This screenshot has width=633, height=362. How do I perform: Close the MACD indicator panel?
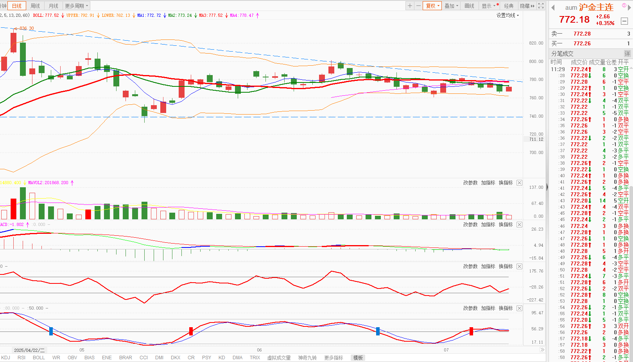pos(519,225)
